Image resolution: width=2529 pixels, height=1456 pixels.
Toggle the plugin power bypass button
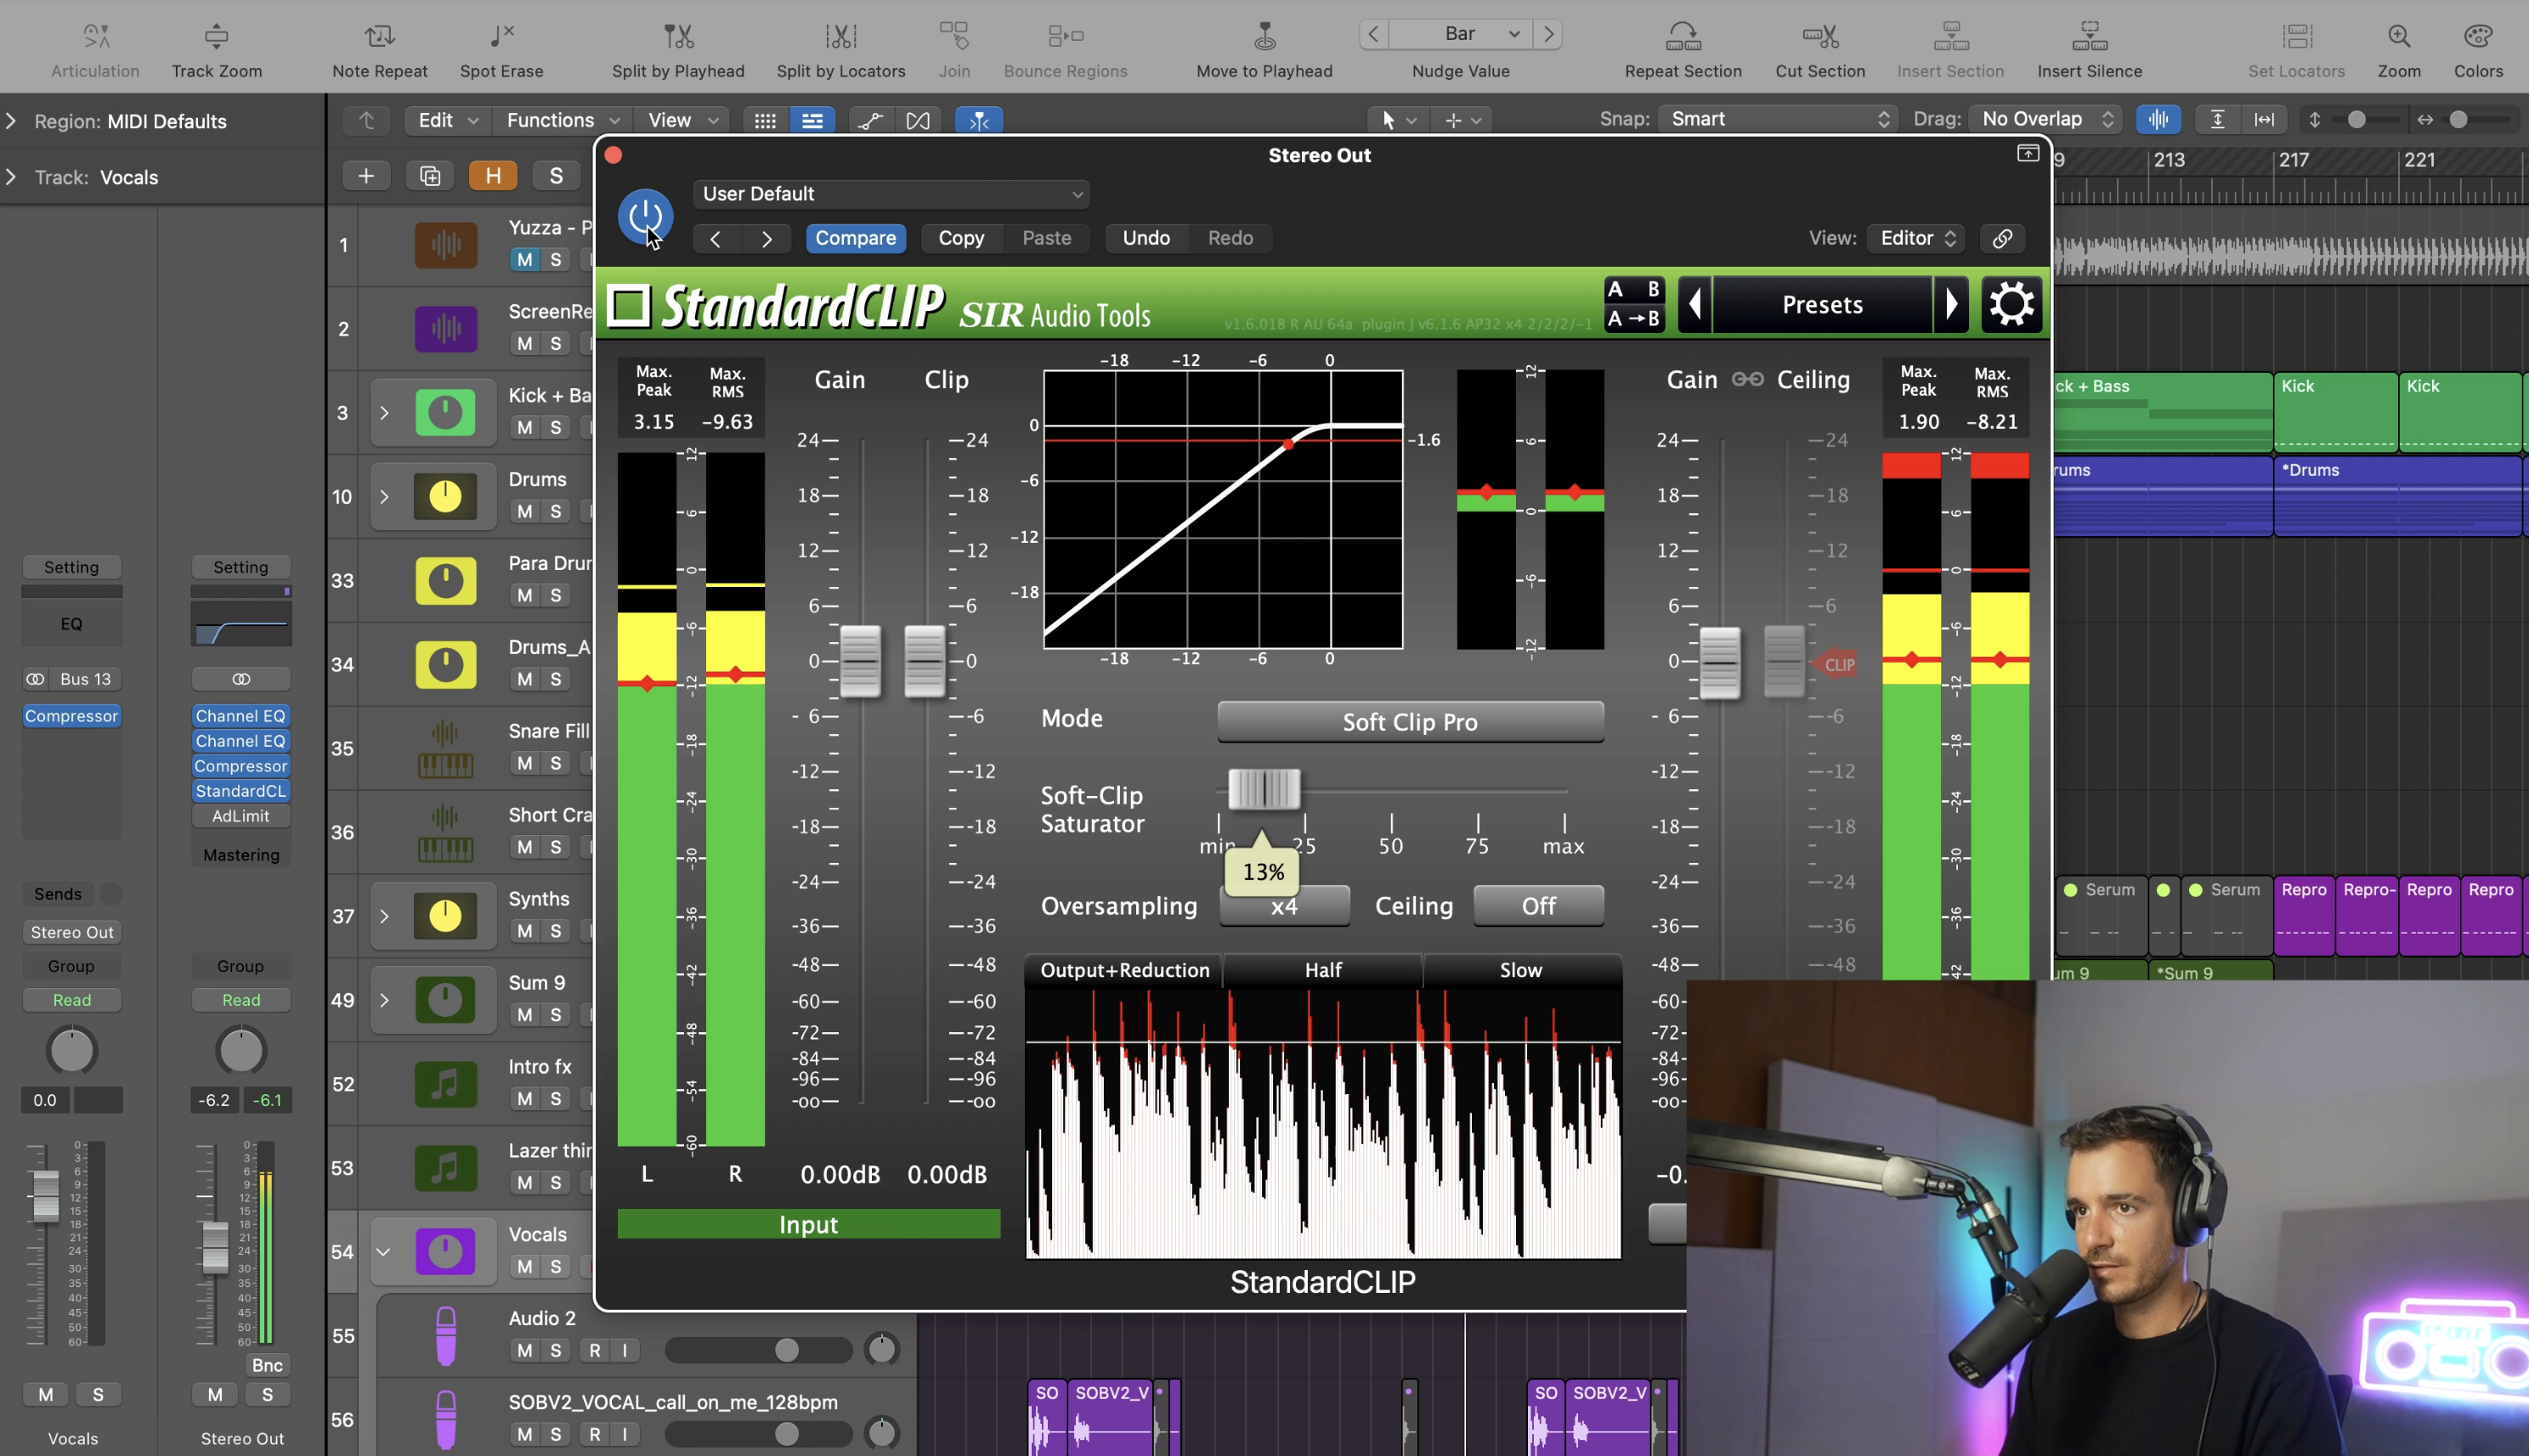(x=645, y=216)
